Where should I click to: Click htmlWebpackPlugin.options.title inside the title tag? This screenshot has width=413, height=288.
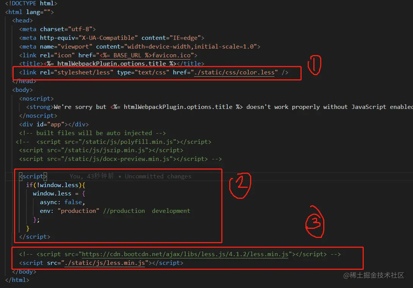112,64
